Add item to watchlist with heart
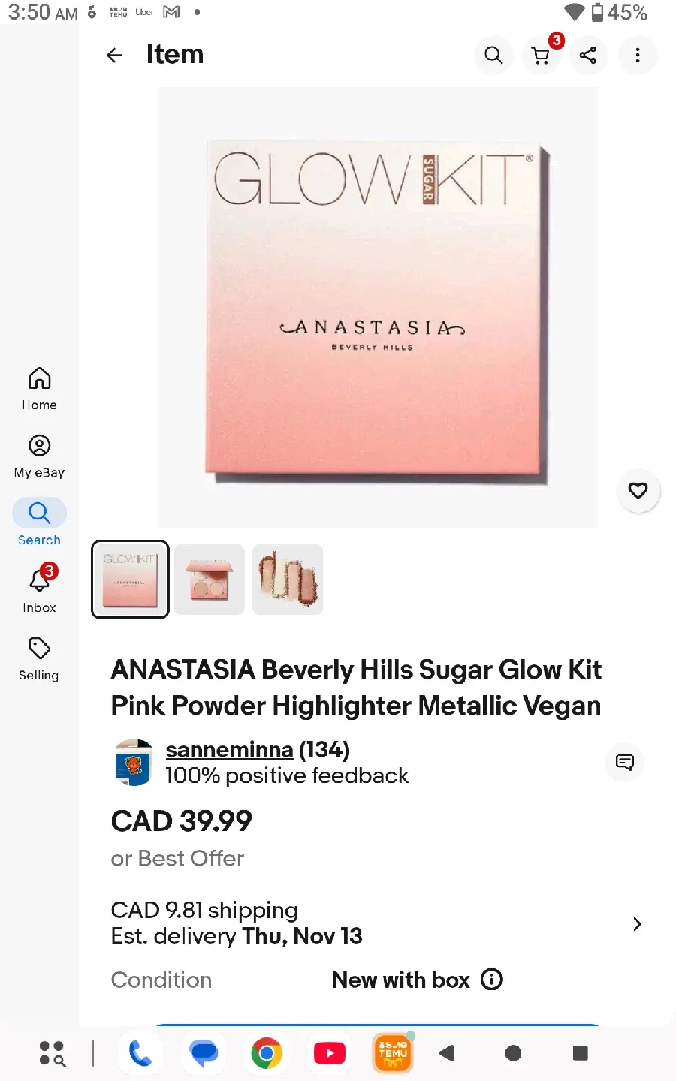The image size is (676, 1081). pos(638,491)
